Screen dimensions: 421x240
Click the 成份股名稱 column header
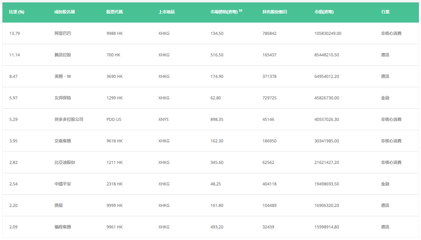coord(65,12)
